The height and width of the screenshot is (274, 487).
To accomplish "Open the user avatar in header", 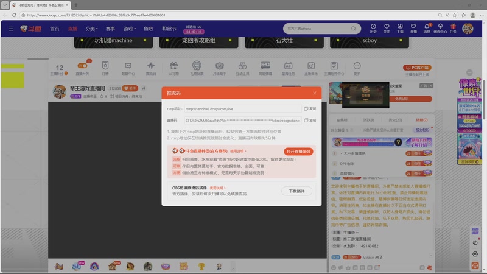I will (468, 29).
